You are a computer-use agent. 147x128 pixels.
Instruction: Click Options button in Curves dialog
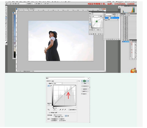[x=85, y=91]
